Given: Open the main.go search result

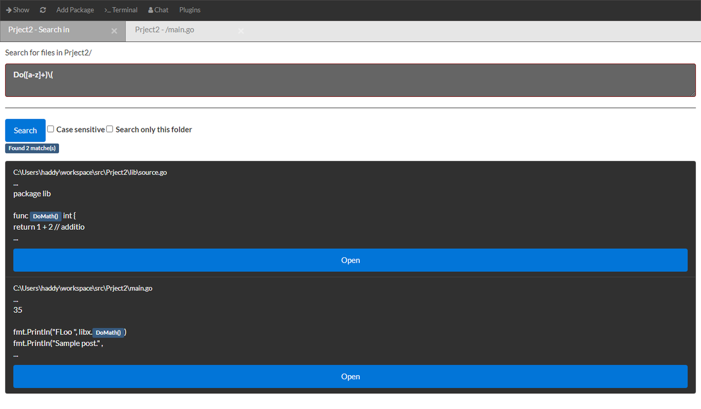Looking at the screenshot, I should (x=350, y=376).
